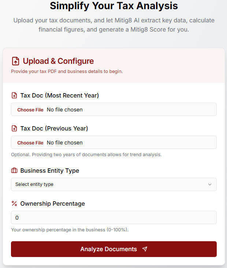Image resolution: width=227 pixels, height=268 pixels.
Task: Click the paper plane icon in Analyze Documents
Action: (145, 249)
